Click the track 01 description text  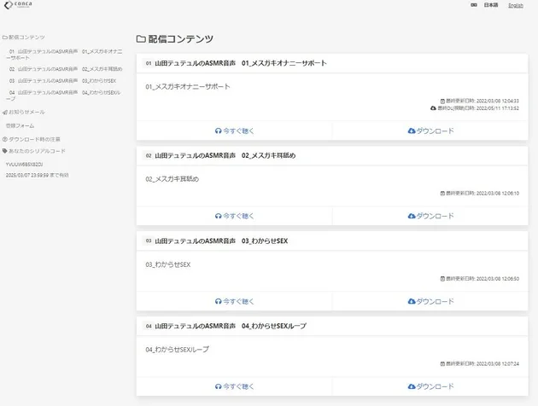click(x=188, y=87)
